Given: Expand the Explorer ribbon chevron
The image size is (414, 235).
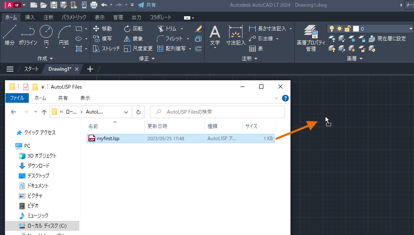Looking at the screenshot, I should coord(276,98).
